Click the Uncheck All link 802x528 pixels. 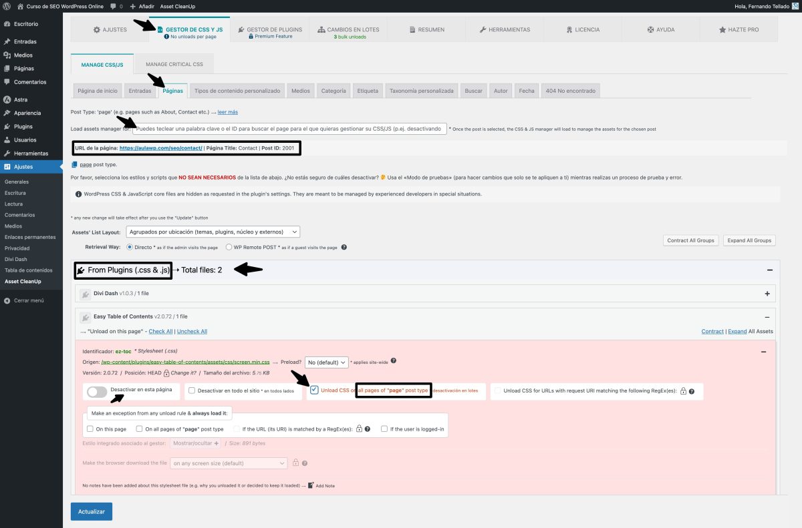(192, 331)
